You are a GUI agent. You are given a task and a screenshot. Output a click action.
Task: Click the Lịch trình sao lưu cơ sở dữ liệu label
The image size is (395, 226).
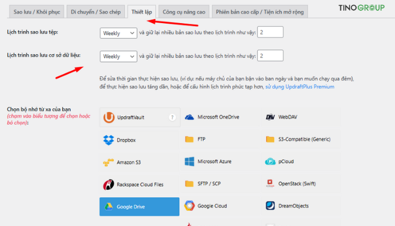43,55
